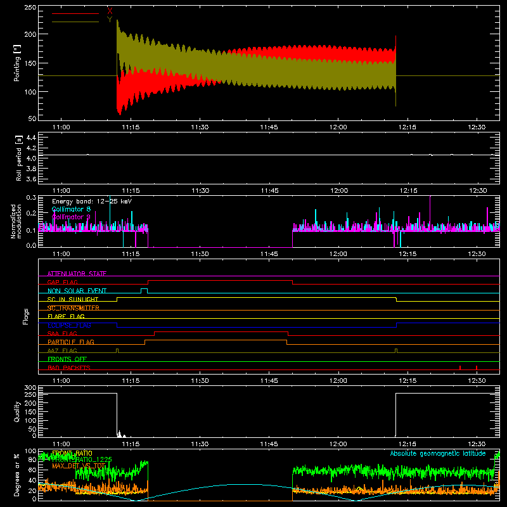Click the 11:00 time label under Quality plot
This screenshot has height=507, width=507.
61,444
